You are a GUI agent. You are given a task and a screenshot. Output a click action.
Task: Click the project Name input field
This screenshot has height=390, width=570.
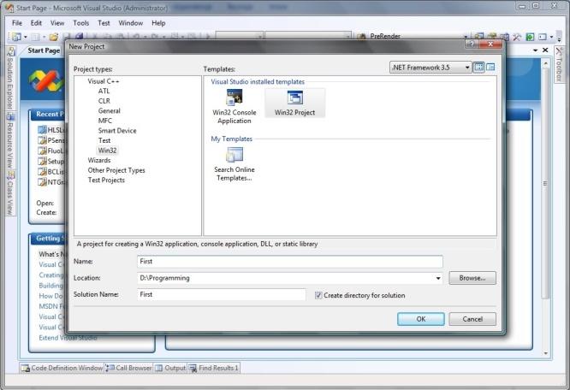[290, 262]
